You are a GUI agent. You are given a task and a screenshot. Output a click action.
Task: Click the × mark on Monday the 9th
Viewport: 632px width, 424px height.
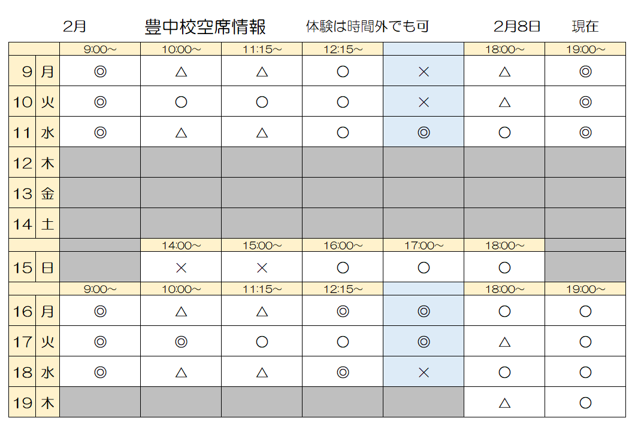(x=424, y=72)
